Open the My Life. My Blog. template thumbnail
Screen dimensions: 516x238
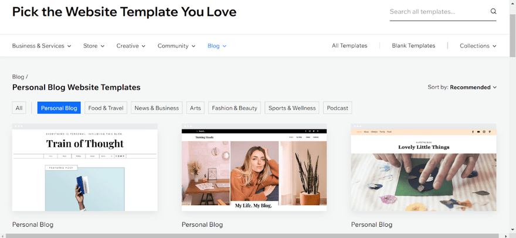(254, 167)
